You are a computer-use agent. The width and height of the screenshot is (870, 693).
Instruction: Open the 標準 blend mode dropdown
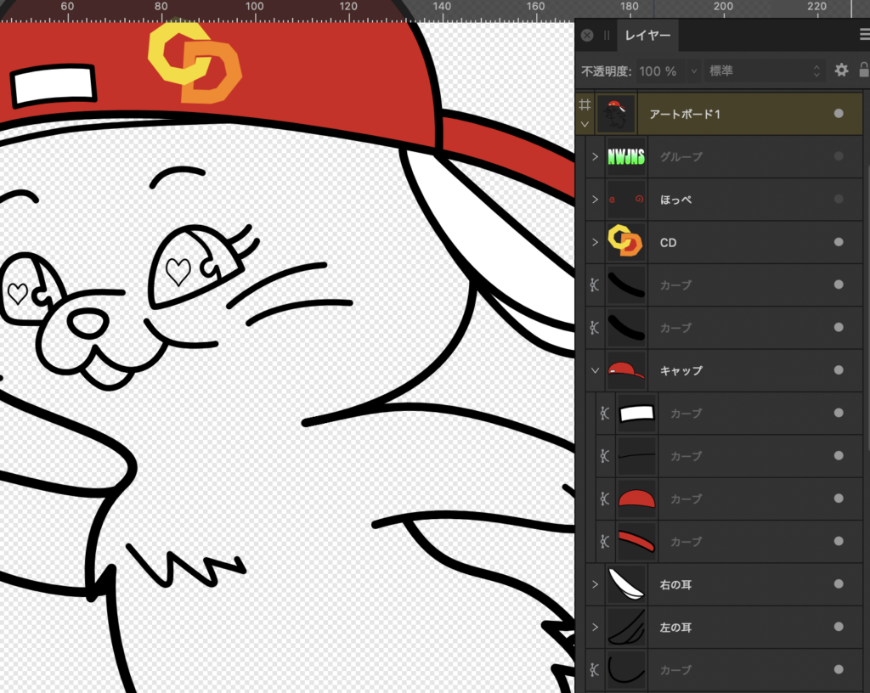coord(765,71)
